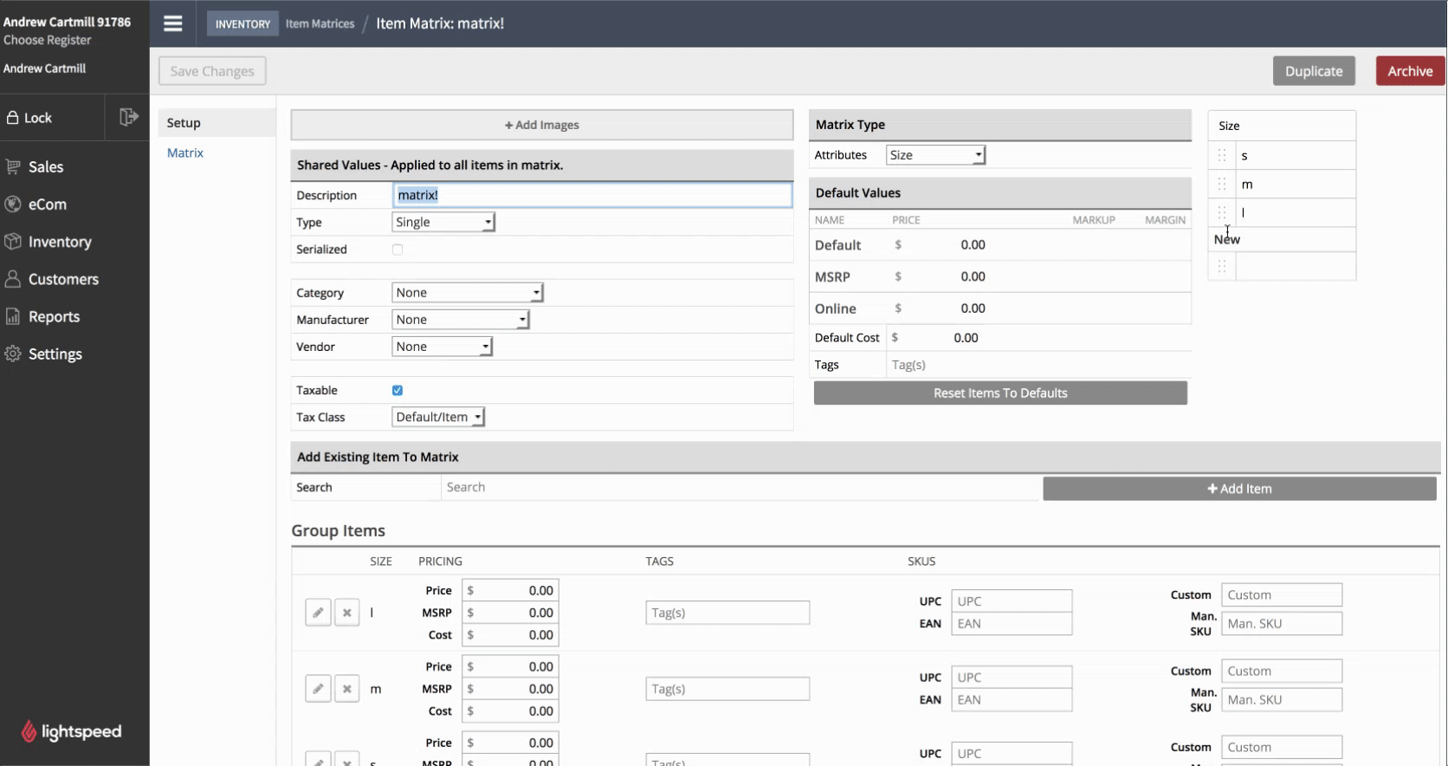
Task: Click the UPC field for size l
Action: (1012, 601)
